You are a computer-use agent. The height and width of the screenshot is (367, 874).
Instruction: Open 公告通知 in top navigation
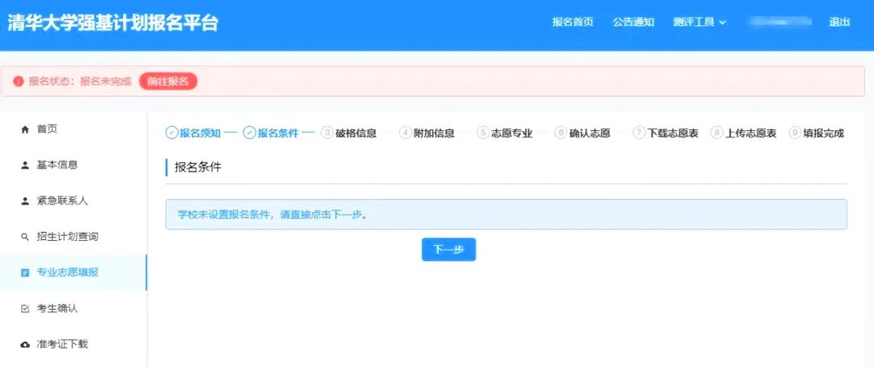[x=633, y=23]
